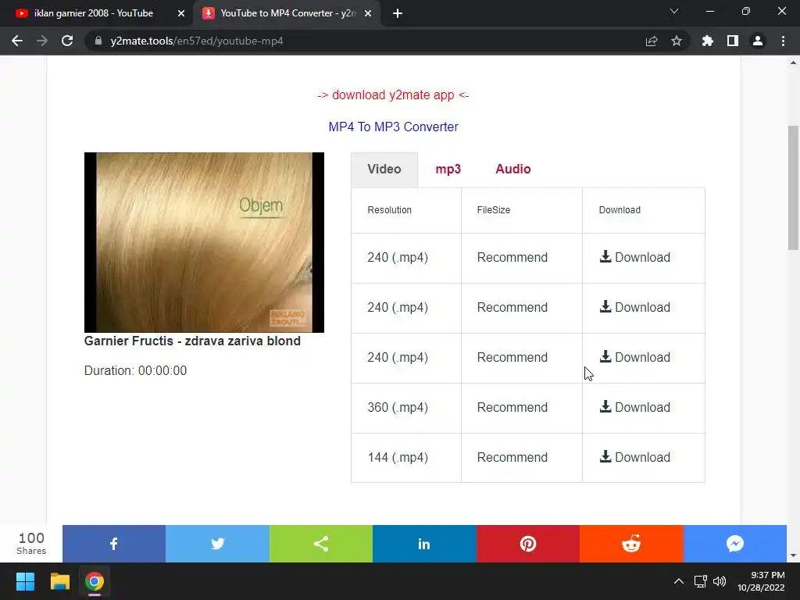Bookmark this page with the star icon

click(677, 41)
